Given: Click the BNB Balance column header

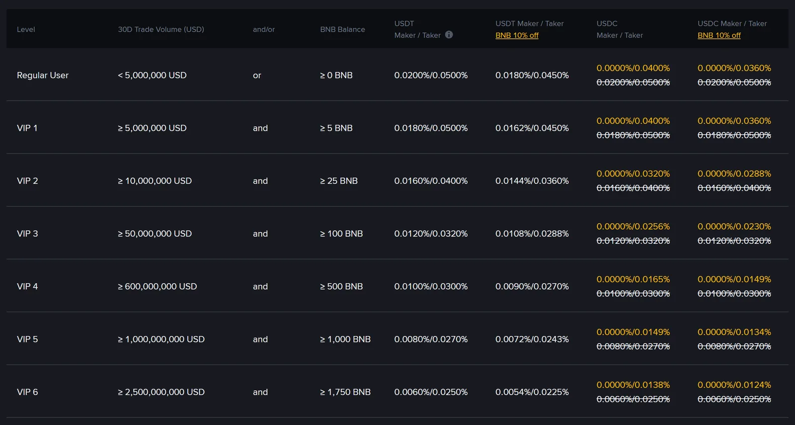Looking at the screenshot, I should point(342,29).
